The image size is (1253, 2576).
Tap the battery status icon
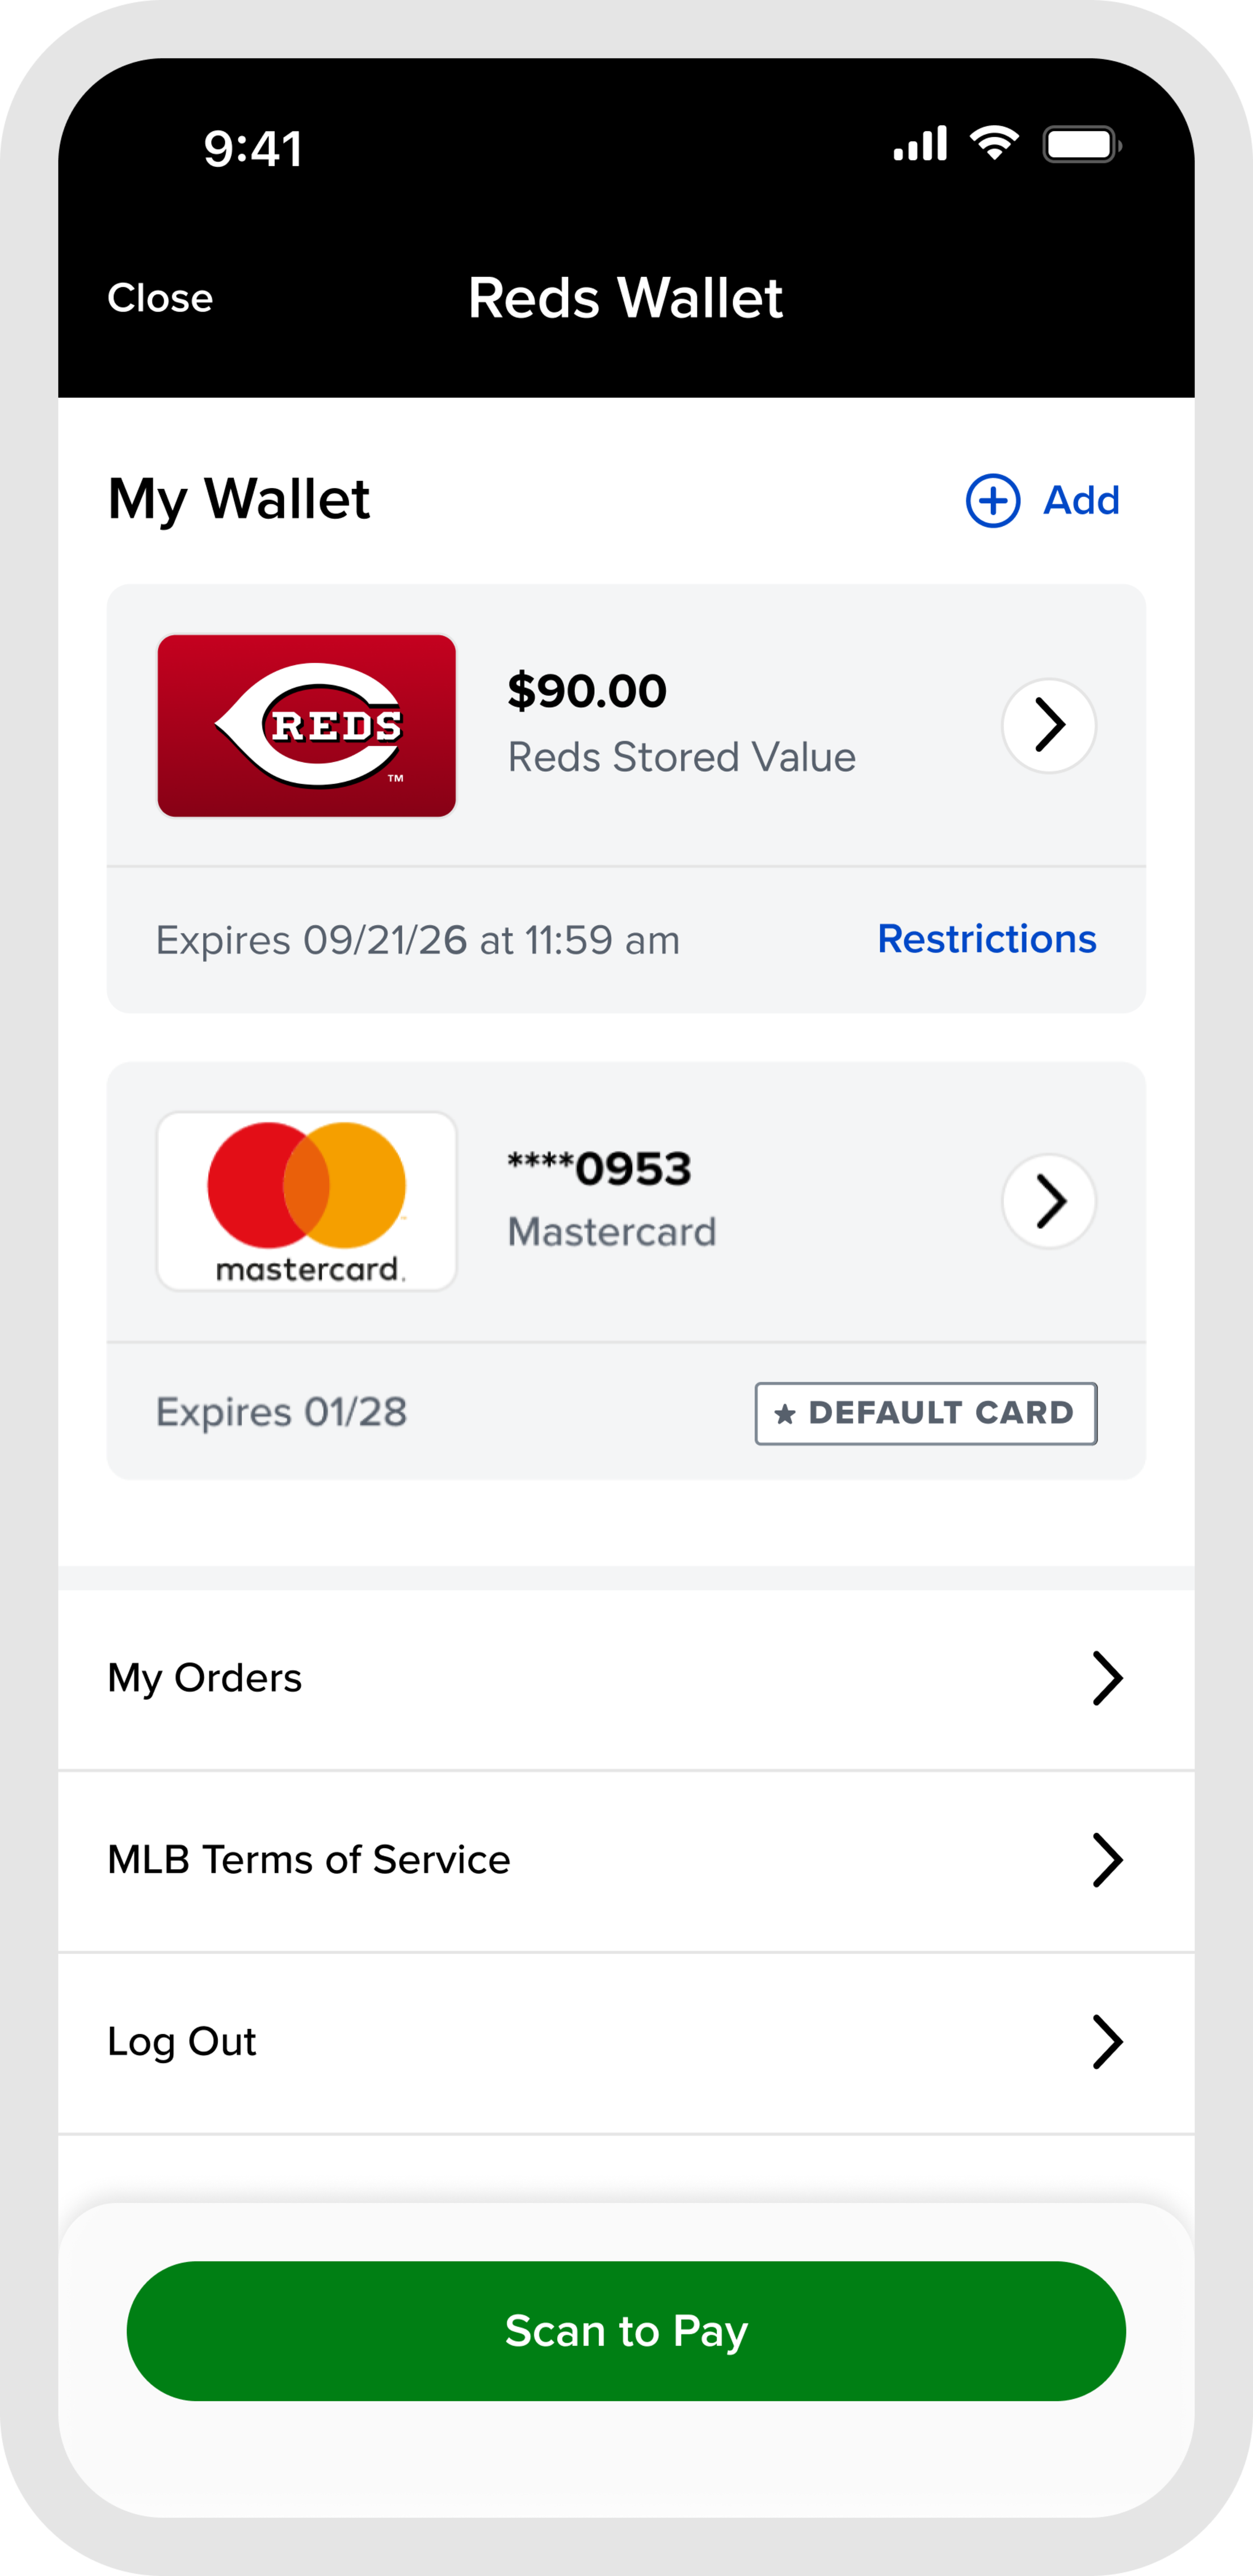[x=1082, y=146]
